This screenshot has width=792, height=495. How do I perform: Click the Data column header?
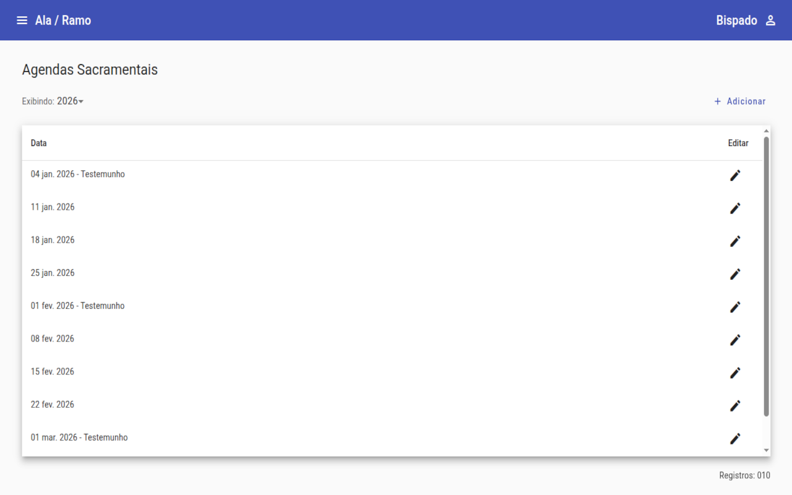click(x=39, y=143)
